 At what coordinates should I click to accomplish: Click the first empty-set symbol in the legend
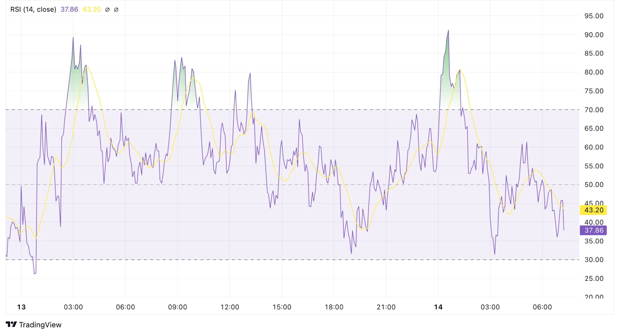[x=108, y=10]
